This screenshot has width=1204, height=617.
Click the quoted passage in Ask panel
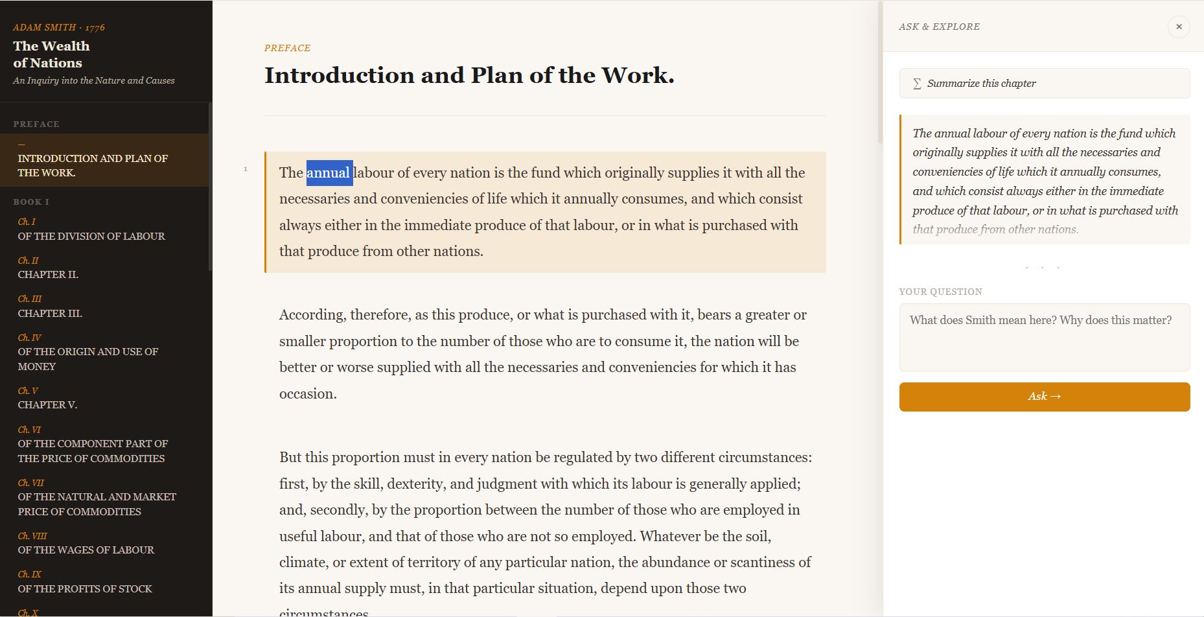1044,181
